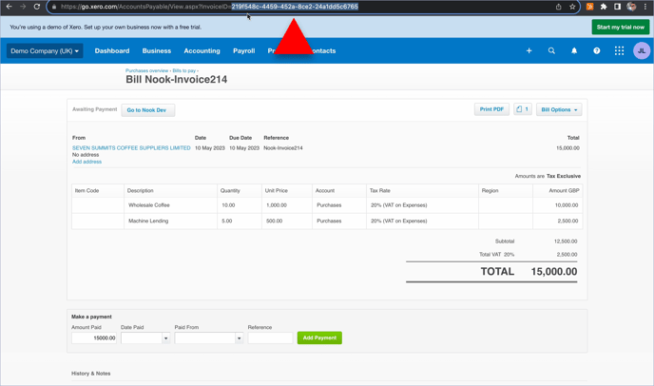
Task: Open Bills to pay breadcrumb link
Action: [184, 70]
